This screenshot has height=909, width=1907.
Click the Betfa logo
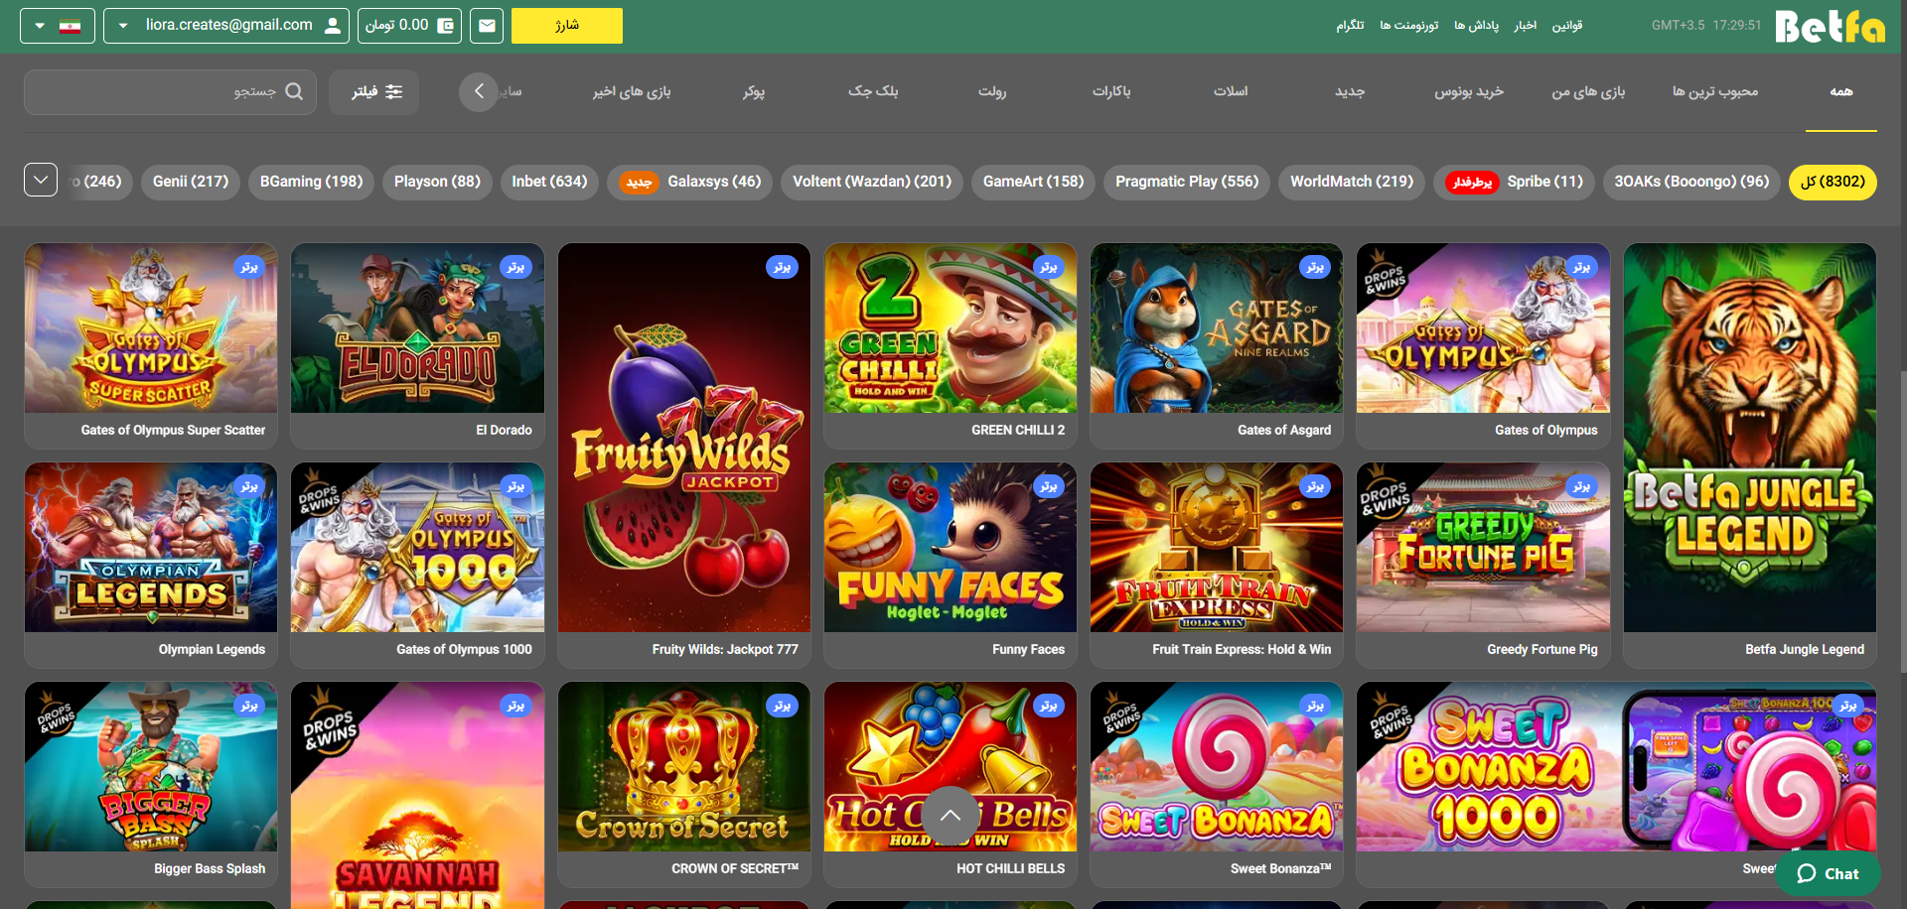(x=1830, y=27)
